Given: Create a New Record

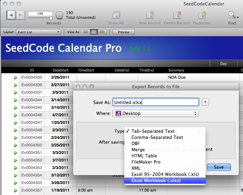Looking at the screenshot, I should (150, 15).
